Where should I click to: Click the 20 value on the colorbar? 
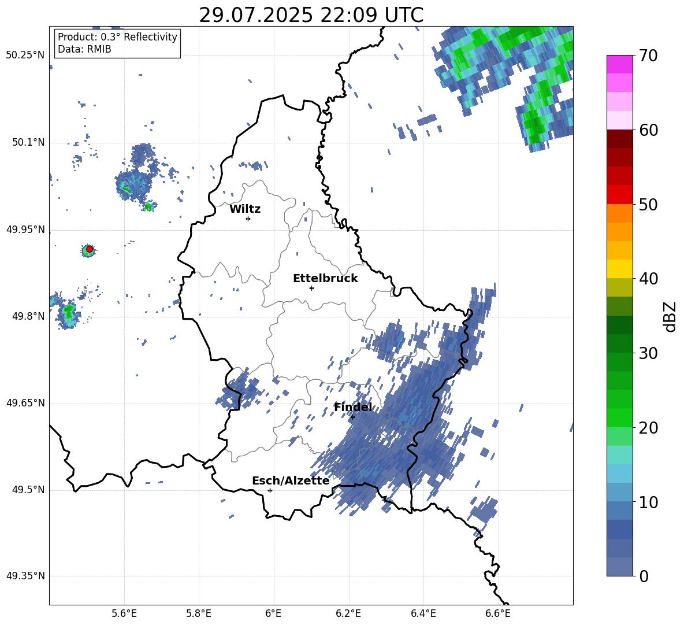[x=648, y=428]
